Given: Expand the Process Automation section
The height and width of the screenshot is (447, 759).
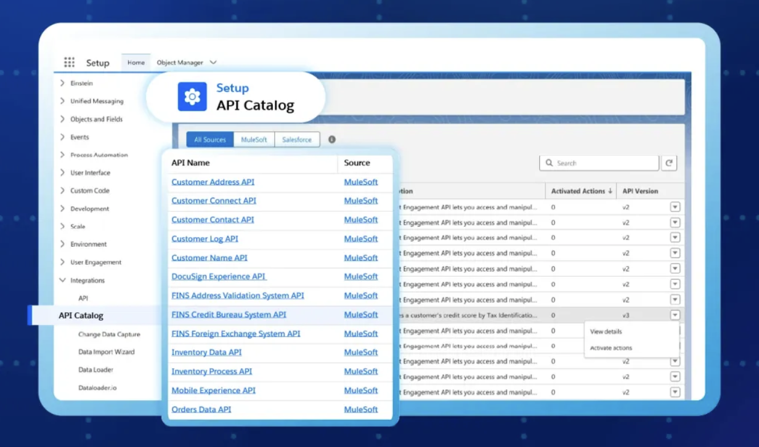Looking at the screenshot, I should (x=62, y=155).
